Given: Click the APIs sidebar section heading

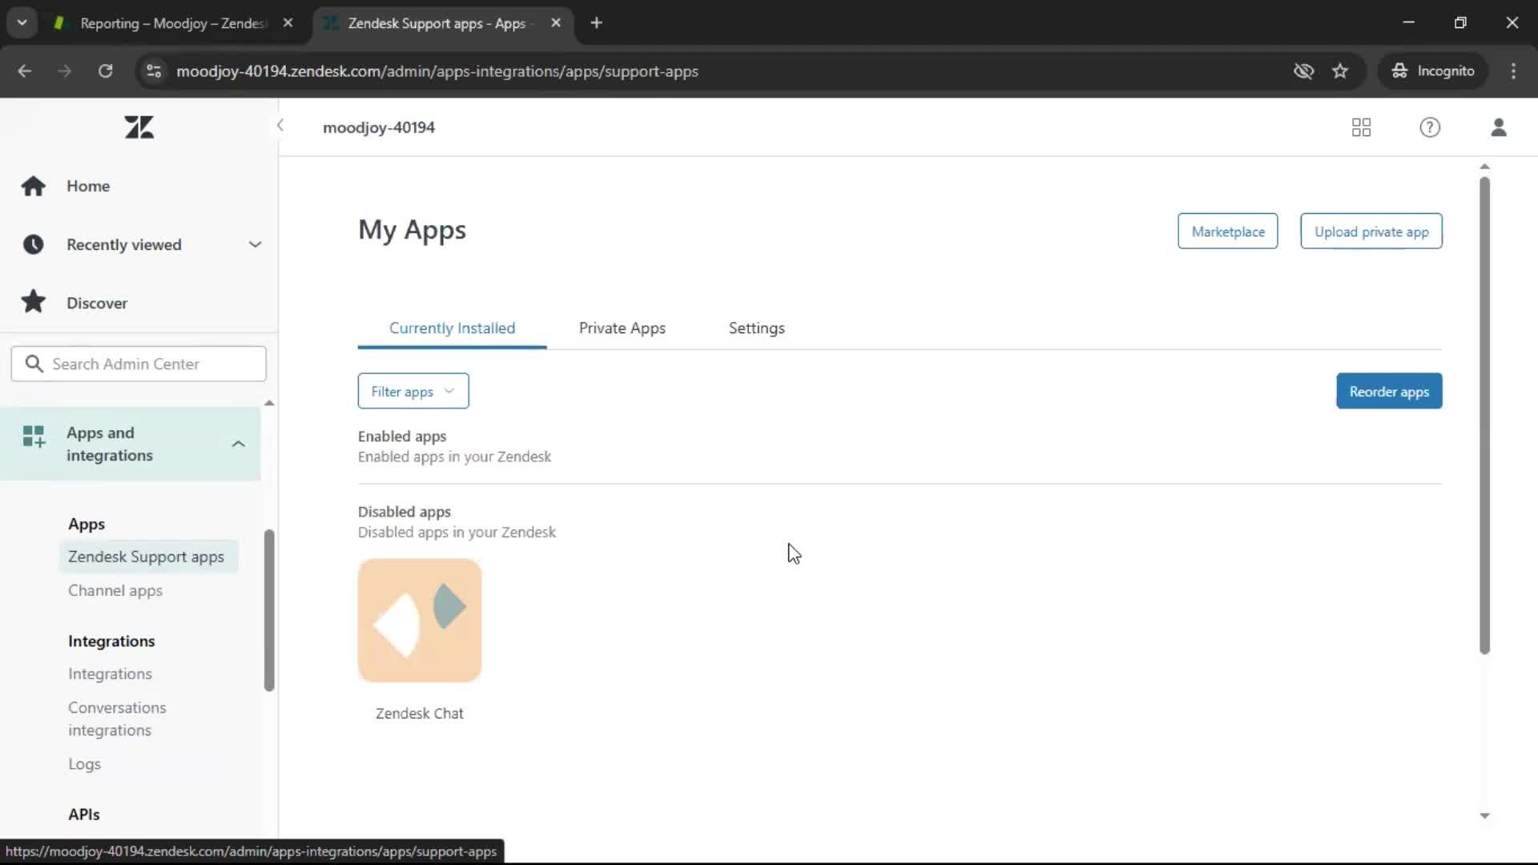Looking at the screenshot, I should 84,814.
